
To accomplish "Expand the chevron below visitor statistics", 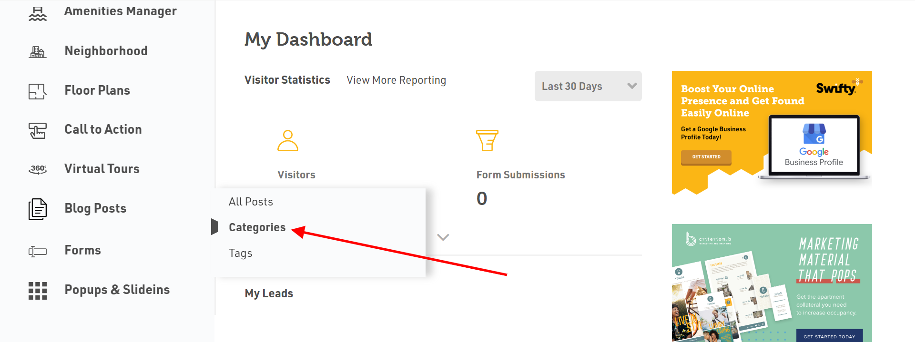I will click(443, 237).
